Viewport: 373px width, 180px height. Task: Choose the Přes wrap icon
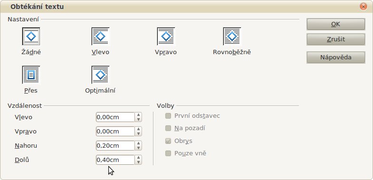point(31,75)
